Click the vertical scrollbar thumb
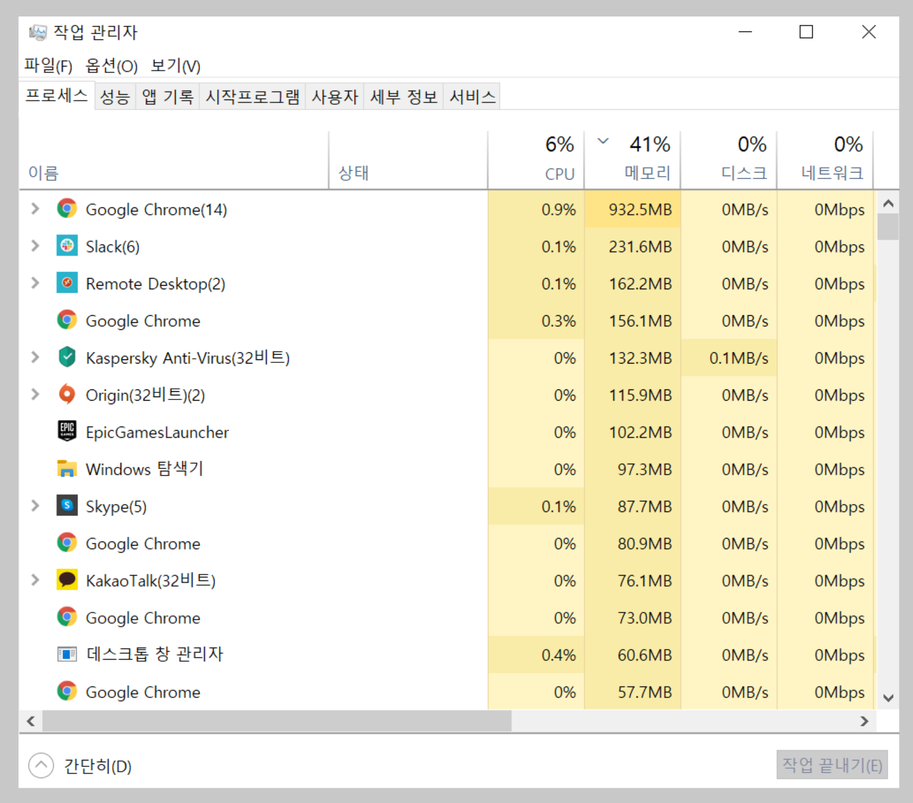Viewport: 913px width, 803px height. click(888, 227)
